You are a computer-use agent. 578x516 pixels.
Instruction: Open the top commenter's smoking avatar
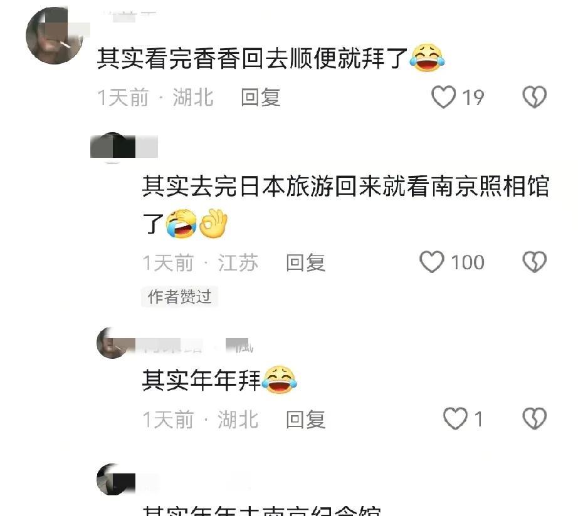click(x=55, y=35)
